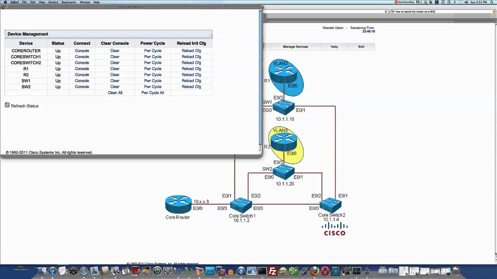Open Console for CORESWITCH1
This screenshot has width=497, height=279.
pyautogui.click(x=82, y=57)
